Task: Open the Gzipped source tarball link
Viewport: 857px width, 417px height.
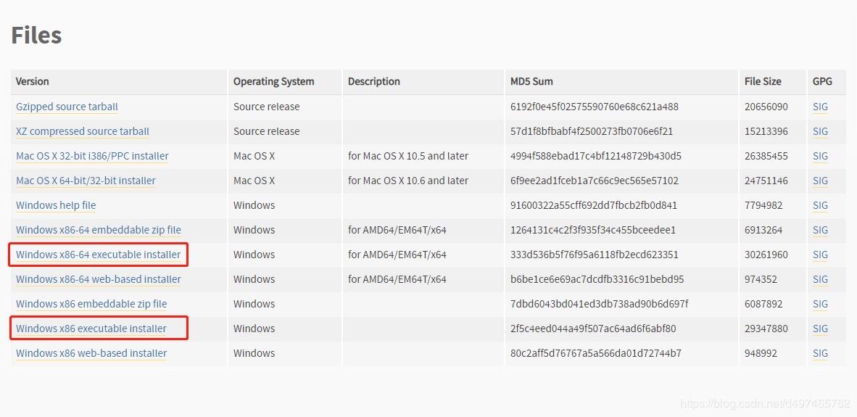Action: coord(67,107)
